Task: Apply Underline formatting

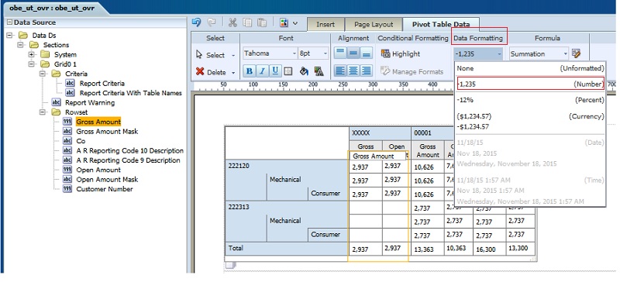Action: 275,71
